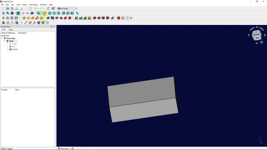Screen dimensions: 267x150
Task: Click the Execute macro play icon
Action: point(131,18)
